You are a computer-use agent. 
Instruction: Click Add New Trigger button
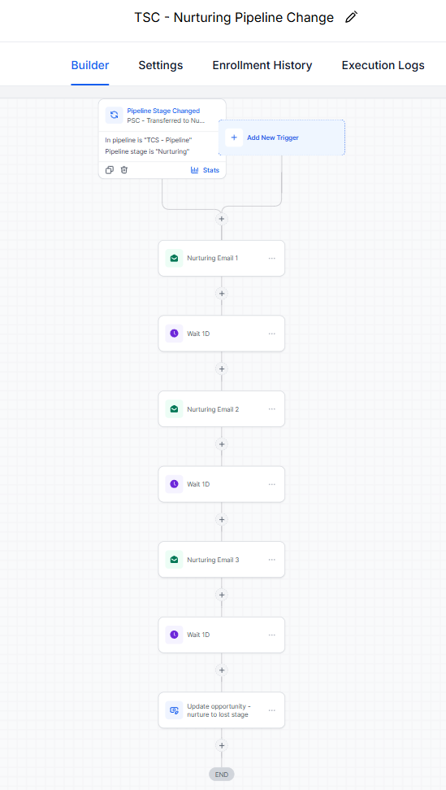(282, 137)
